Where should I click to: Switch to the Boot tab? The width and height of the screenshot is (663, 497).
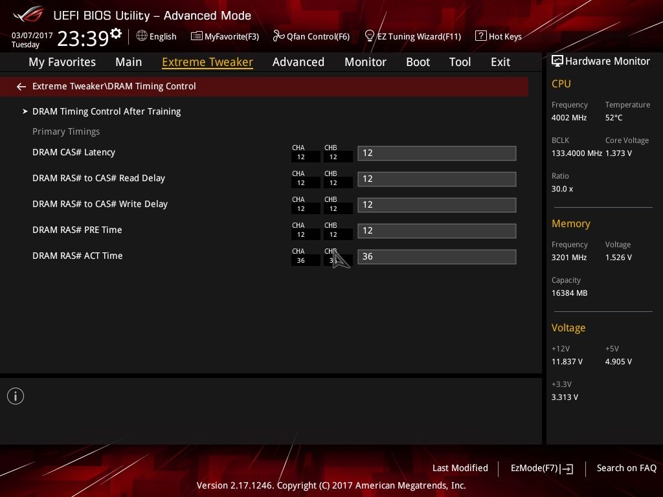point(418,61)
